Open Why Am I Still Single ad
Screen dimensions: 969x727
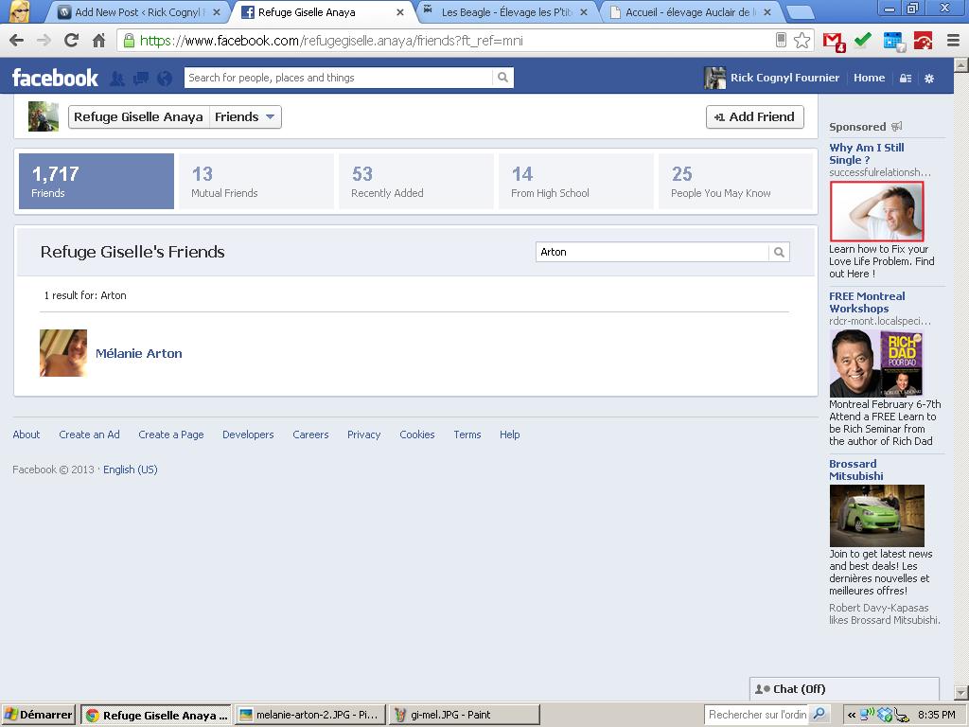pyautogui.click(x=867, y=153)
